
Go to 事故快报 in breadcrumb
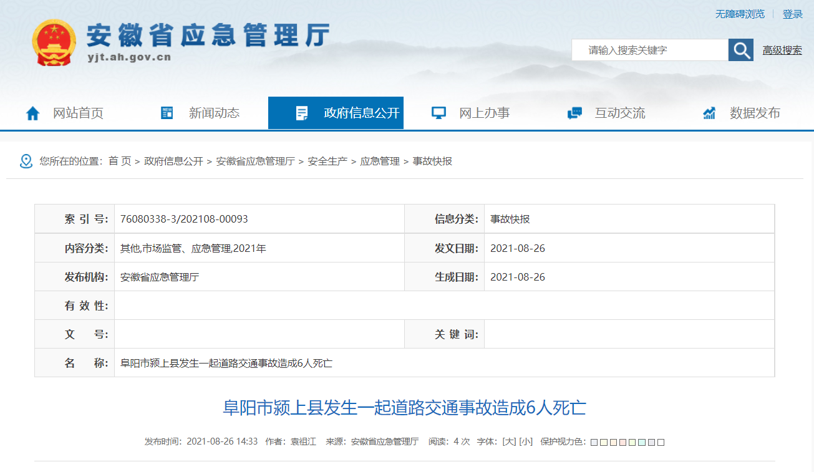pos(432,161)
